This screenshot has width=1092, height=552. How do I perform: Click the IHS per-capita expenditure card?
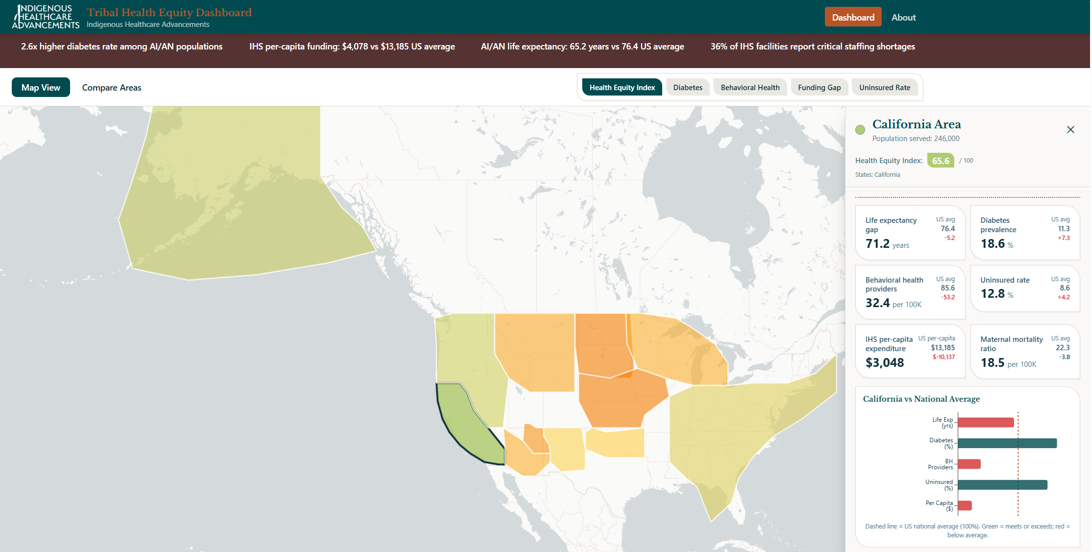tap(910, 351)
